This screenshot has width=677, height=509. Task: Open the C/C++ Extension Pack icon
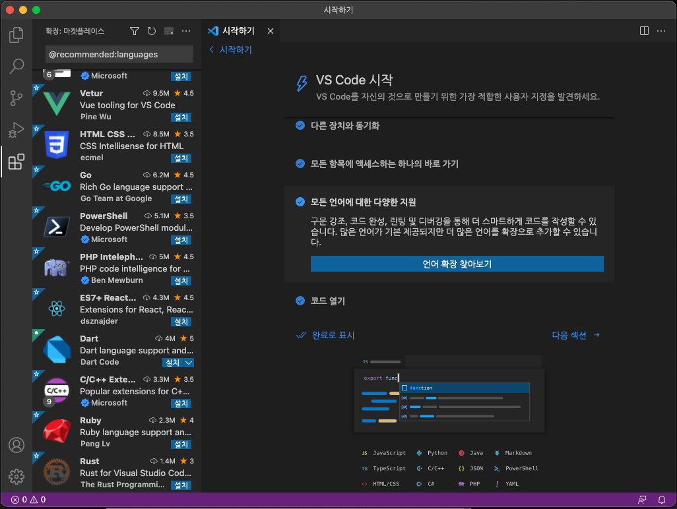tap(57, 390)
